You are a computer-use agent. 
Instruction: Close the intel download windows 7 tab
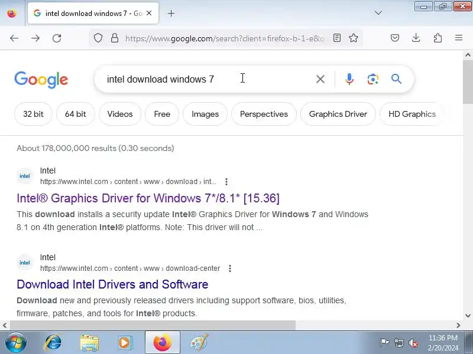pyautogui.click(x=149, y=13)
